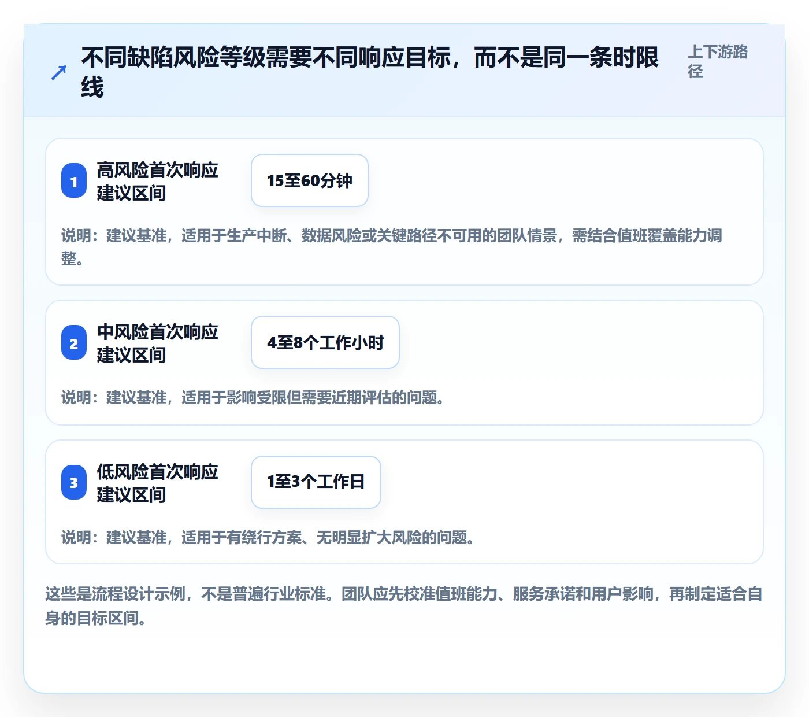Select the 1至3个工作日 value pill
809x717 pixels.
coord(316,482)
